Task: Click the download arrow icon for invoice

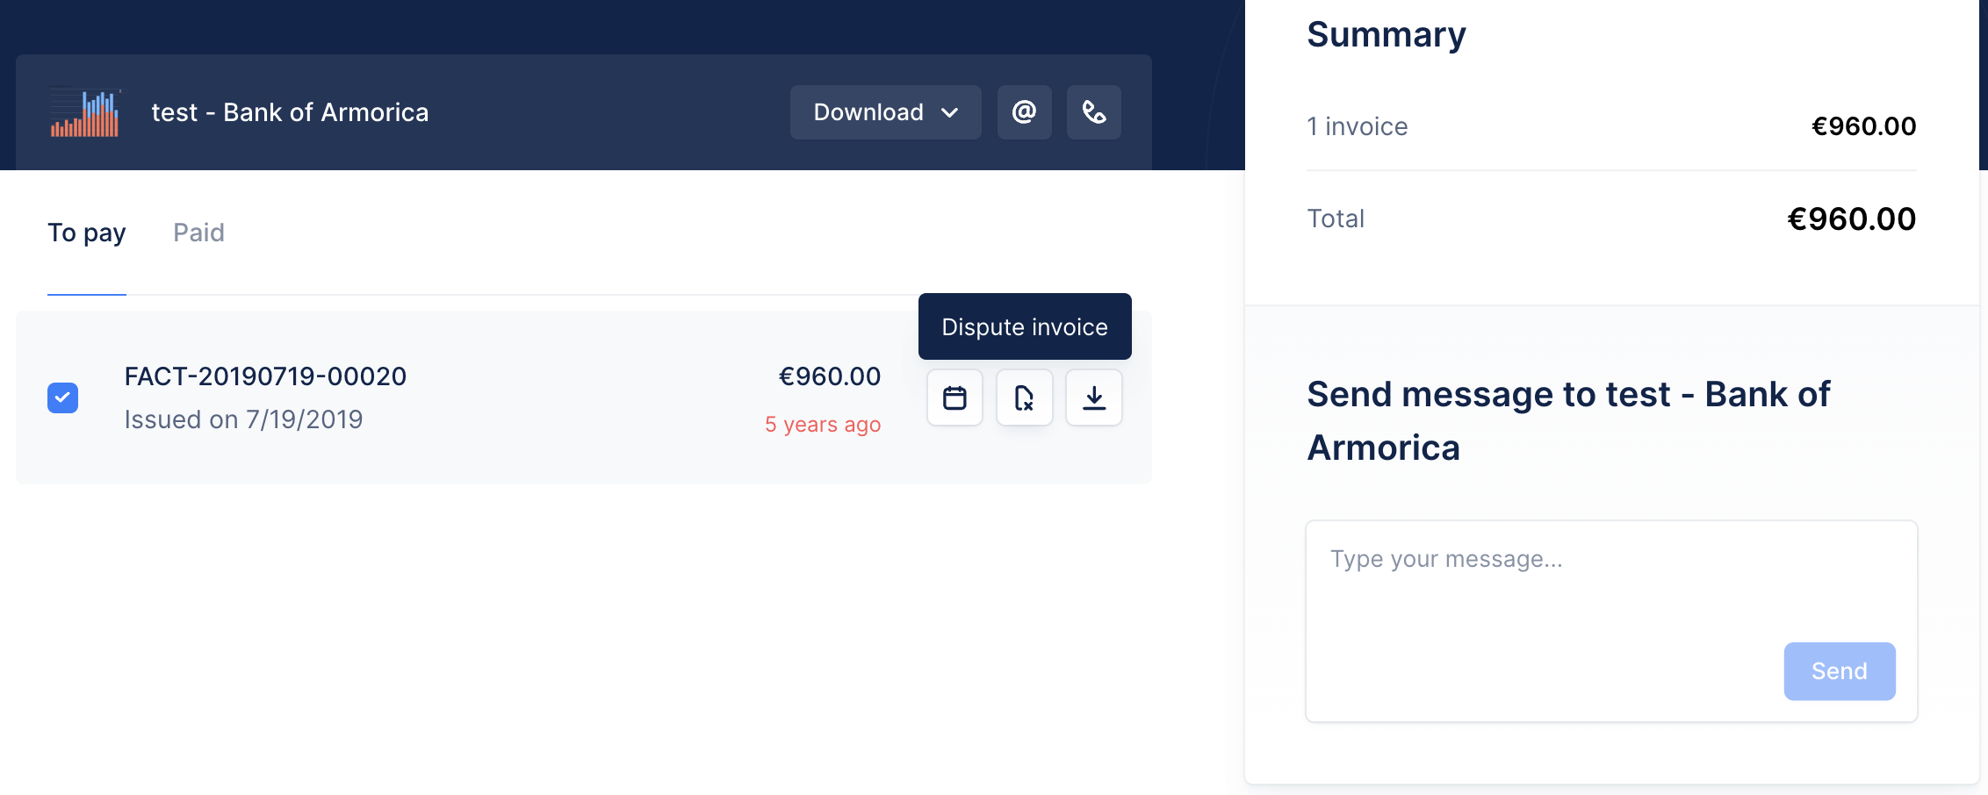Action: point(1093,398)
